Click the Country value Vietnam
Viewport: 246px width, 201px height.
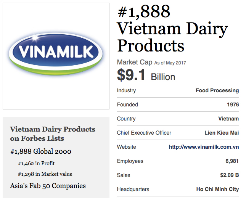tap(228, 119)
